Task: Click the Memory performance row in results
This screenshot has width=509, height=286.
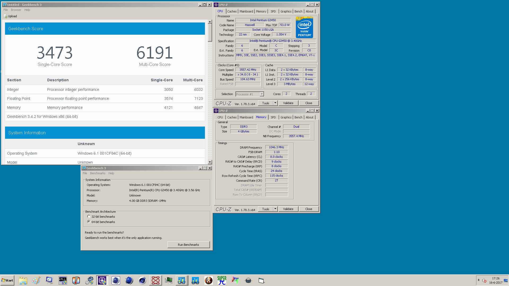Action: [105, 108]
